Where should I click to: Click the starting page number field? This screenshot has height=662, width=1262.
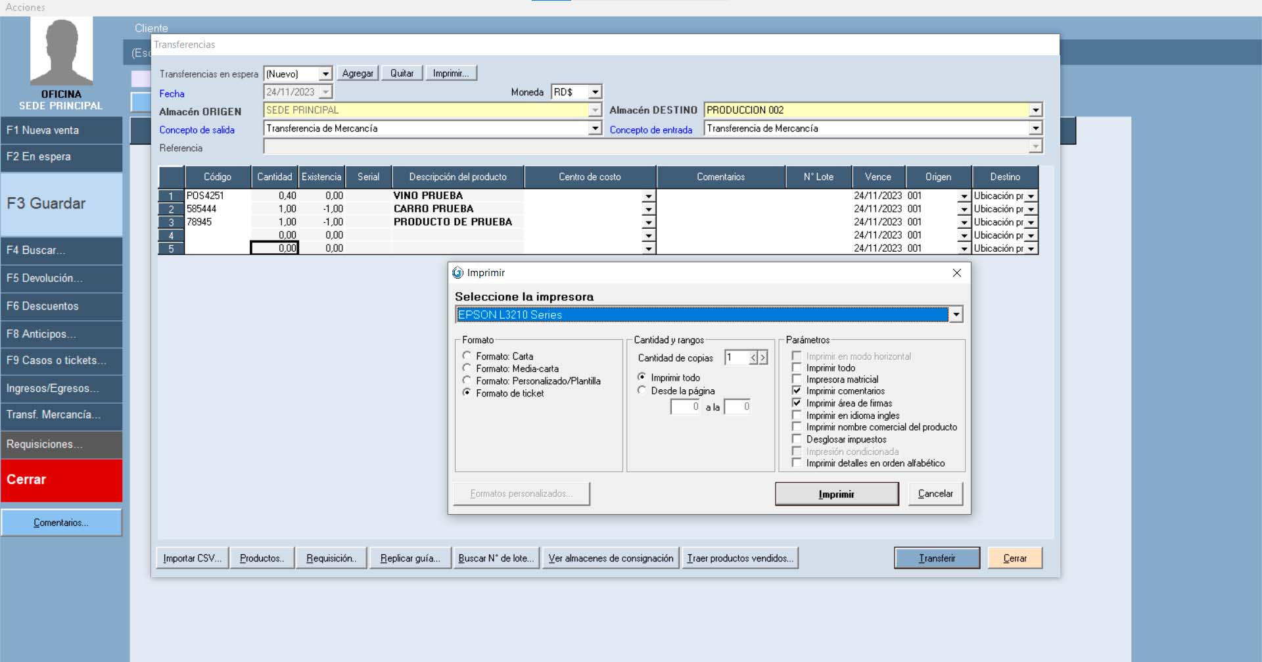(x=685, y=407)
